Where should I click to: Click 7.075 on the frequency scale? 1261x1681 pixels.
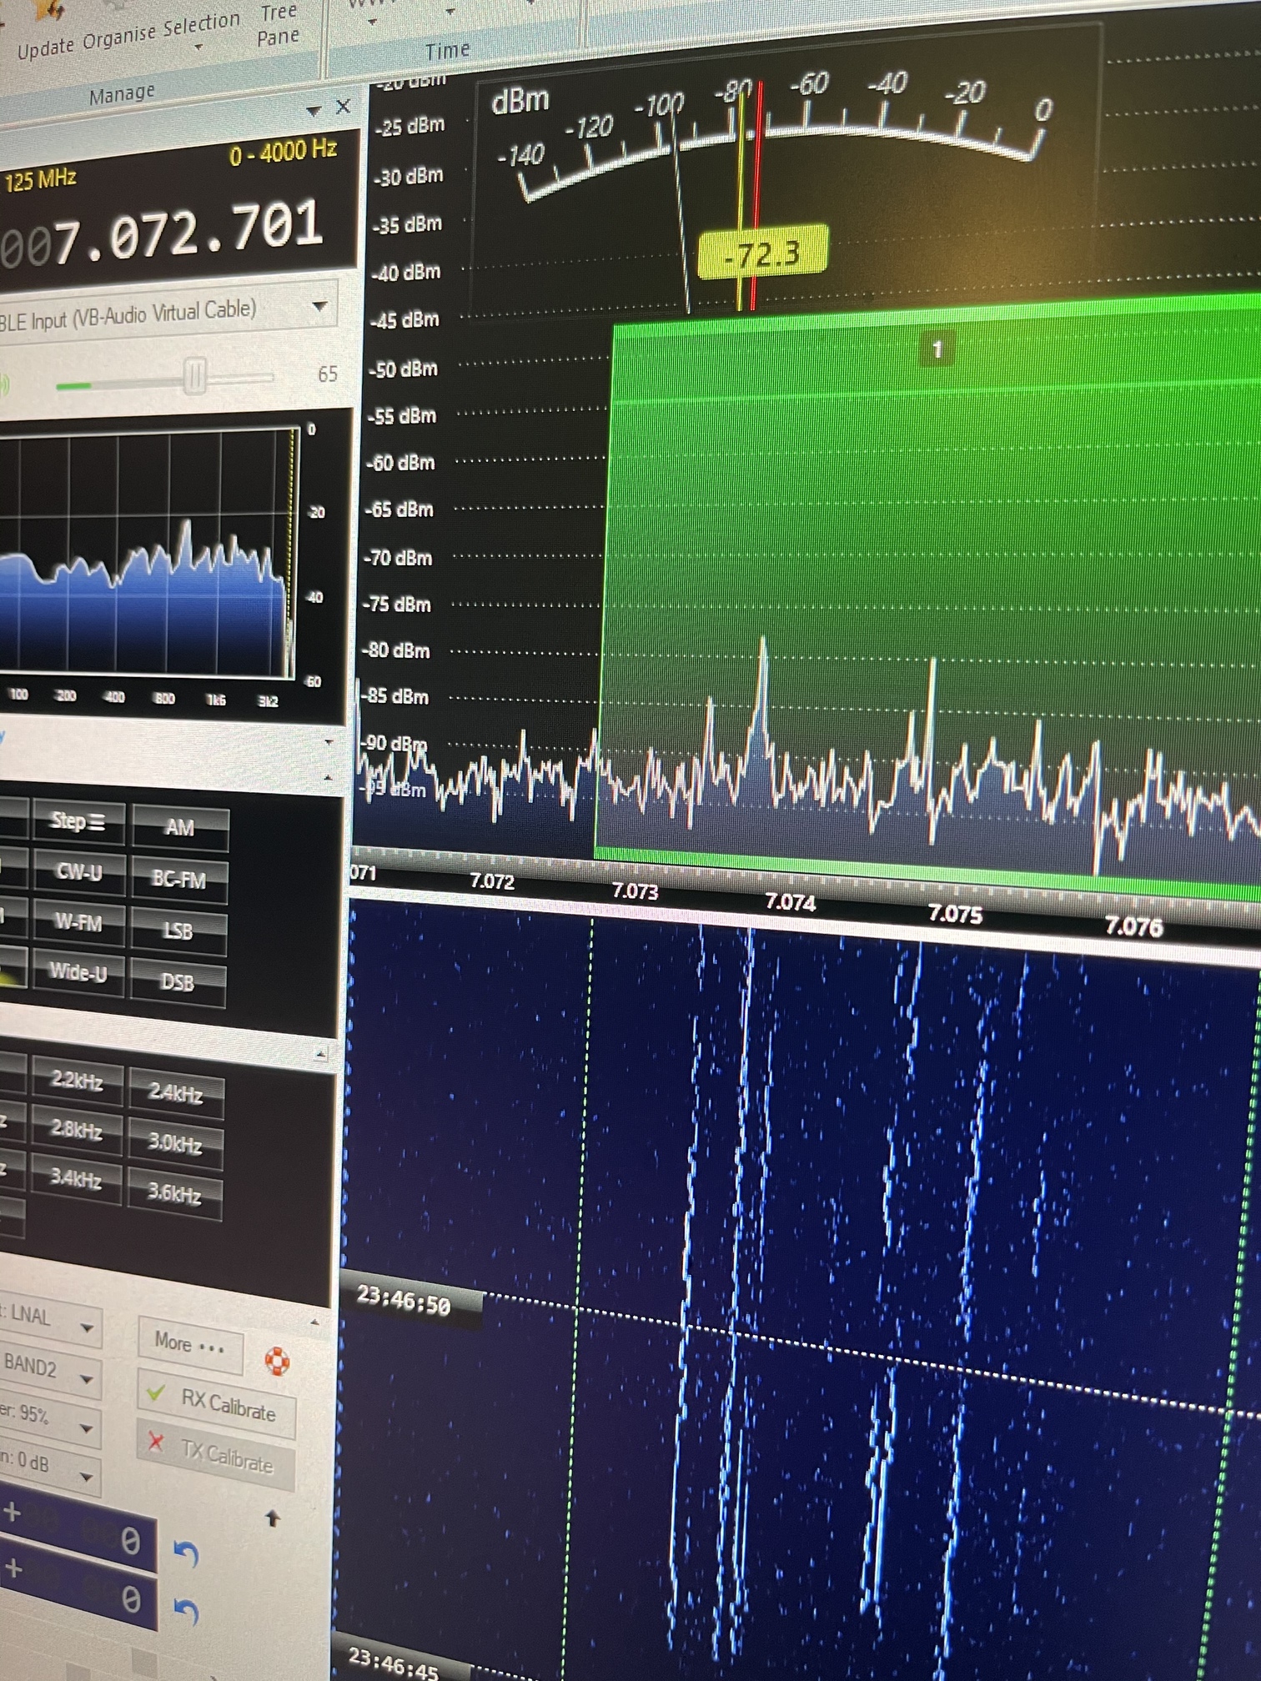click(x=956, y=914)
